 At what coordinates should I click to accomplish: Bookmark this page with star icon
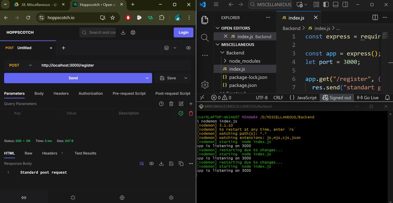[x=113, y=18]
